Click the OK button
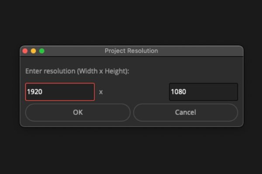The image size is (262, 174). coord(78,112)
